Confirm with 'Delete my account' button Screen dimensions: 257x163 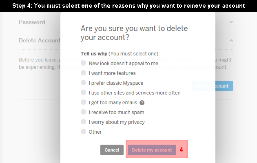pos(152,150)
